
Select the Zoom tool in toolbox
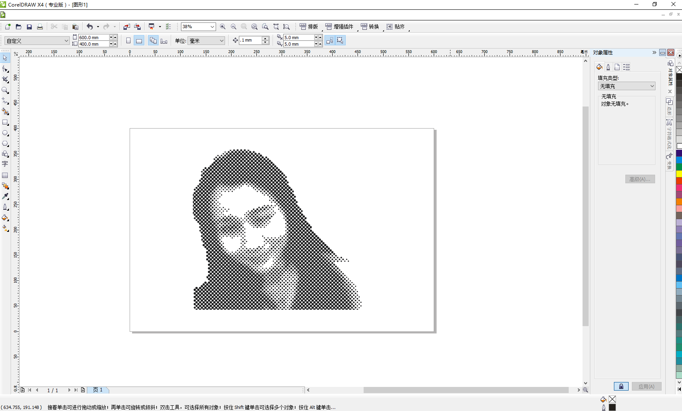click(x=5, y=90)
